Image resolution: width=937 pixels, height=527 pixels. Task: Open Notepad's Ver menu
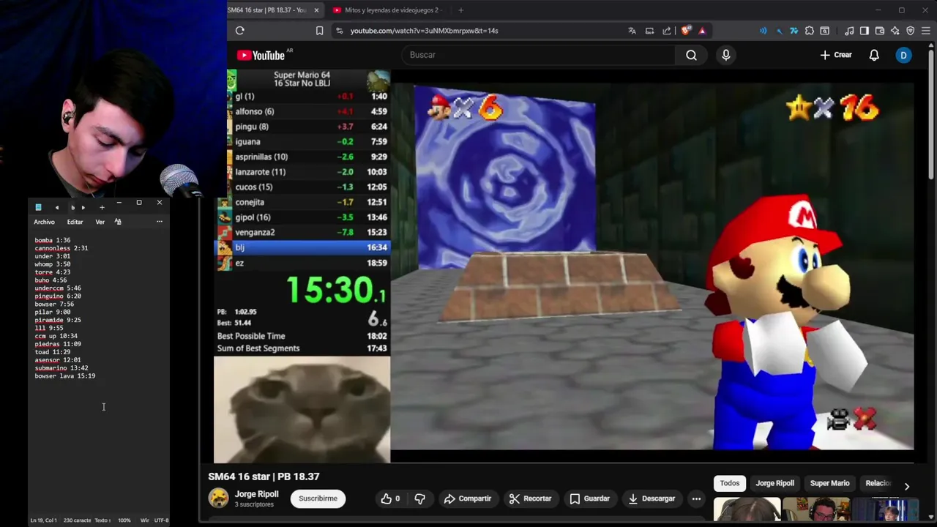pos(100,222)
